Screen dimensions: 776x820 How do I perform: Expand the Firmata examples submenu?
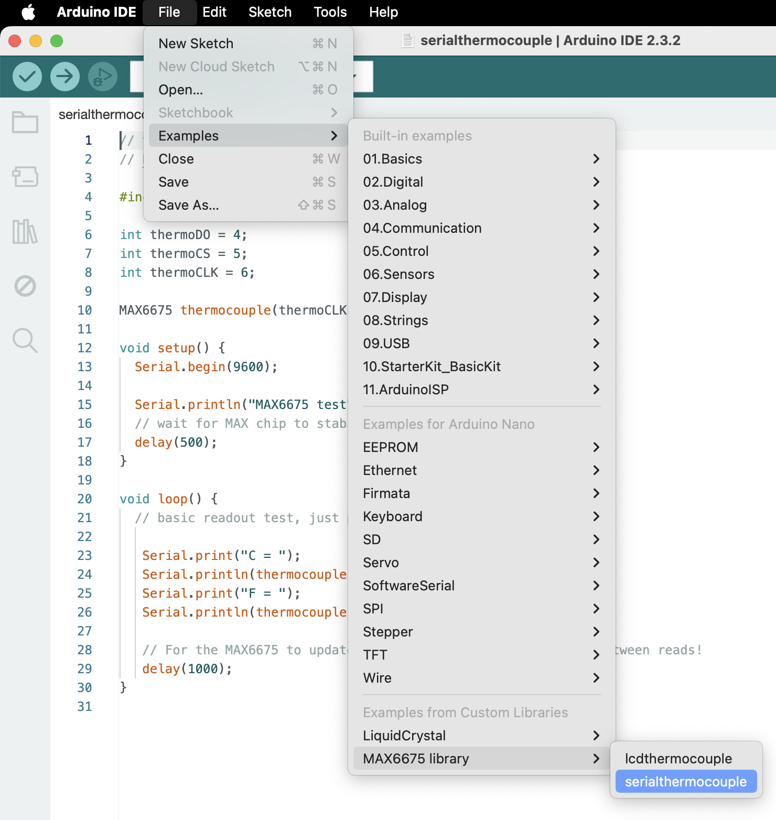pos(481,493)
